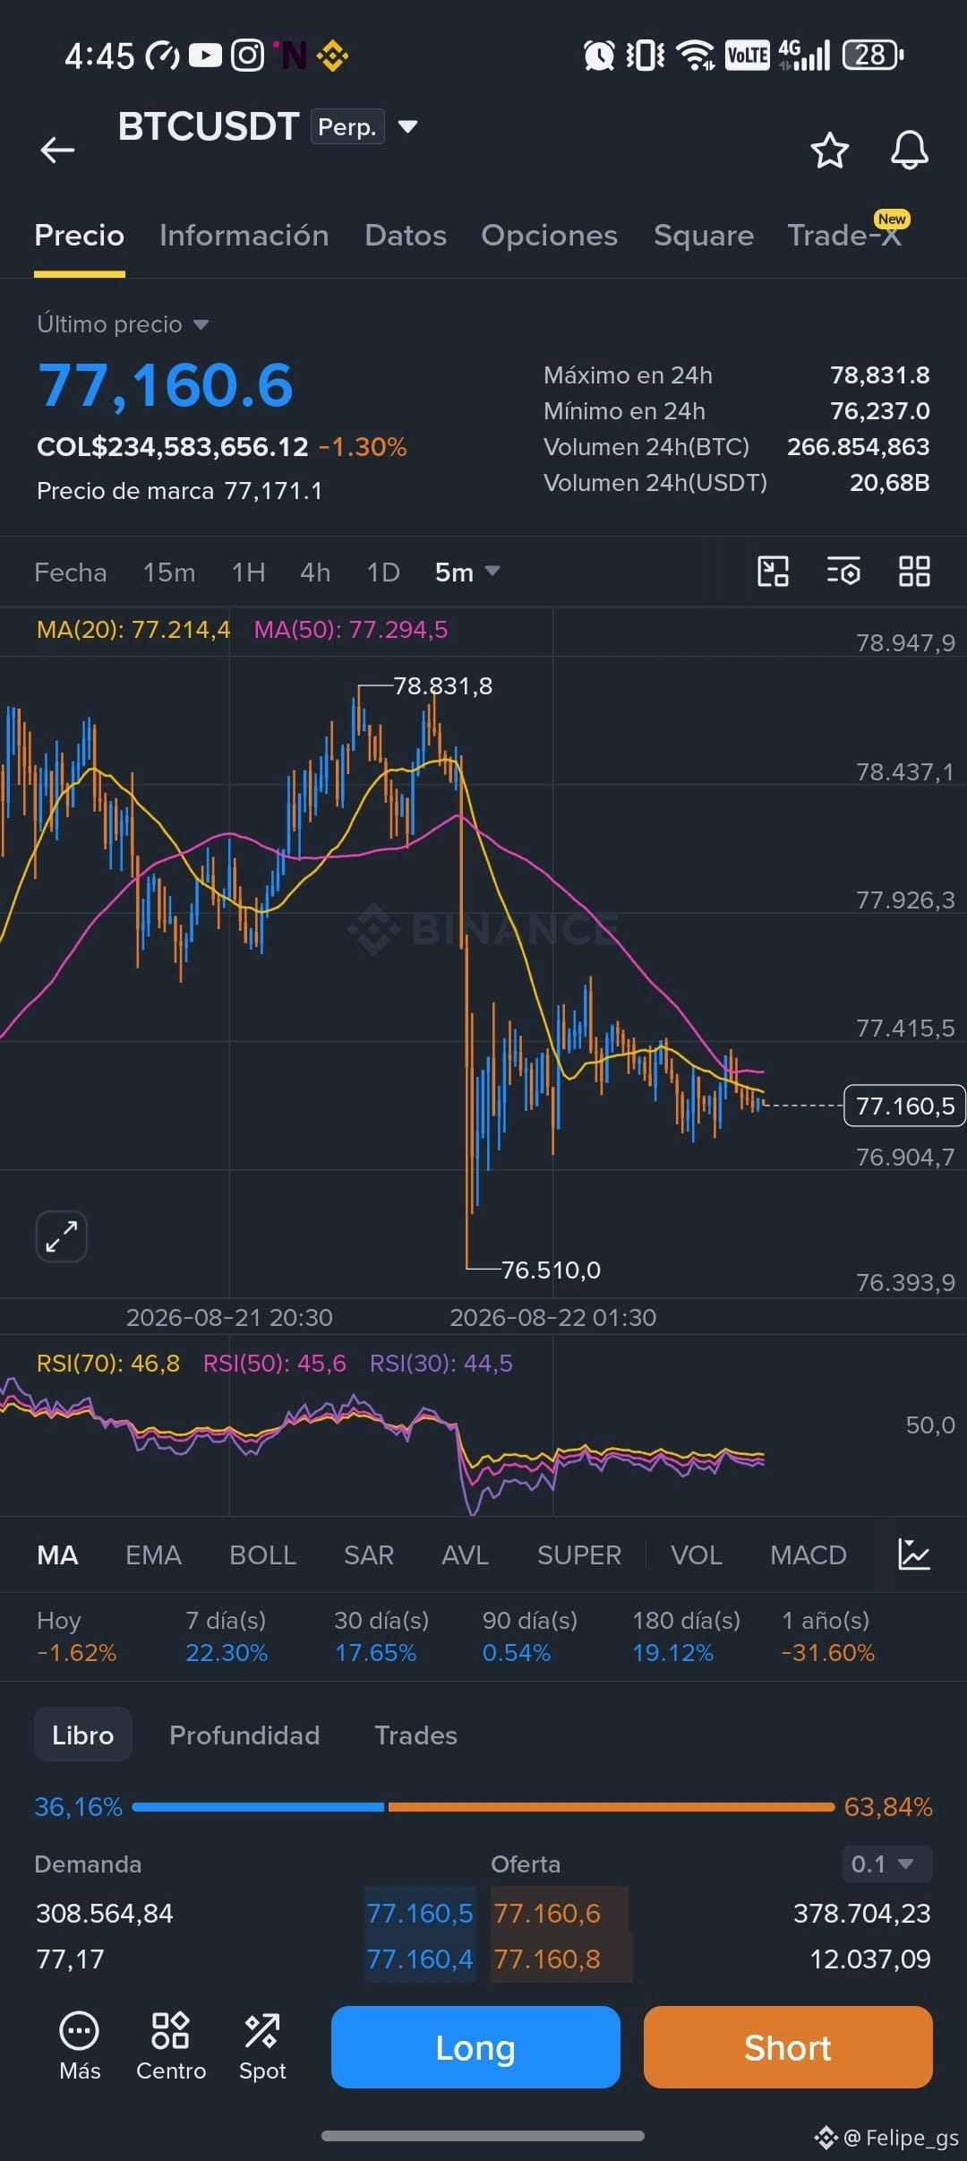Tap the bid/ask ratio bar
Screen dimensions: 967x2161
coord(483,1806)
